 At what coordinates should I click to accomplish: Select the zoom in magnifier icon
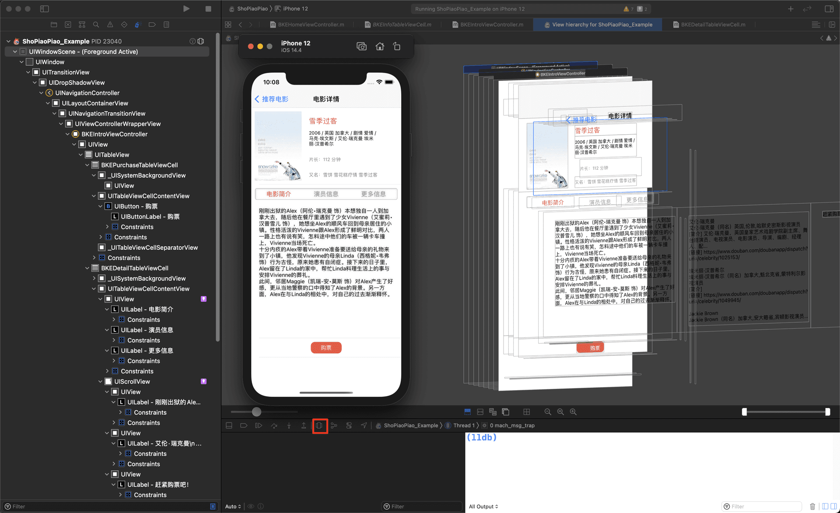572,412
